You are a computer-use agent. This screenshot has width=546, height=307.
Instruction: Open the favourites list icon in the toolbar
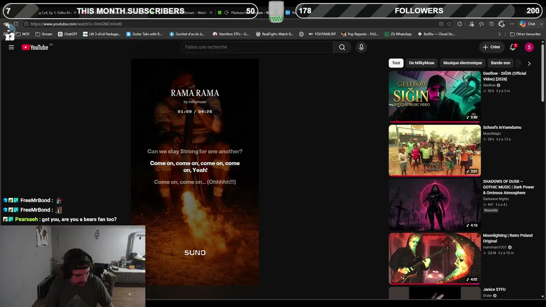pos(481,24)
